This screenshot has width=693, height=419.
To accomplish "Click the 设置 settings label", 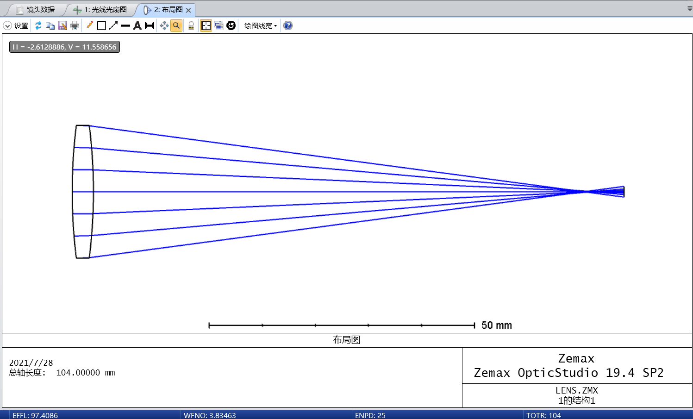I will point(21,25).
